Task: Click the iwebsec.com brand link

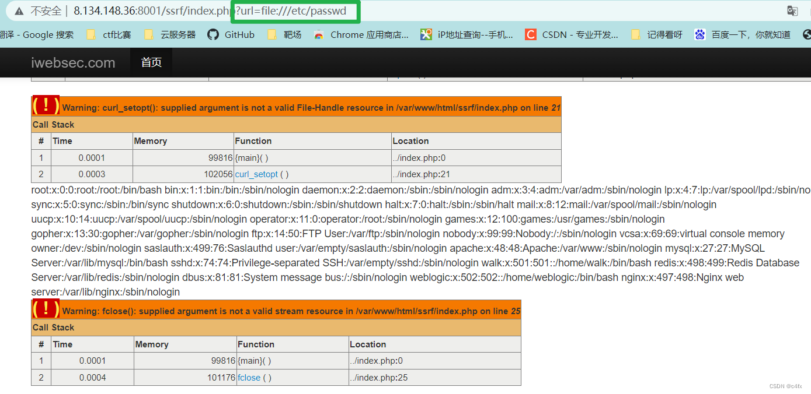Action: 73,62
